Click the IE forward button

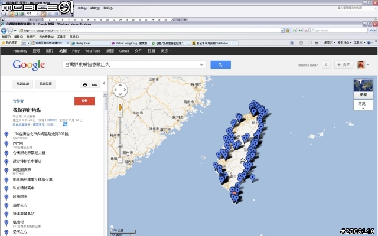(10, 31)
